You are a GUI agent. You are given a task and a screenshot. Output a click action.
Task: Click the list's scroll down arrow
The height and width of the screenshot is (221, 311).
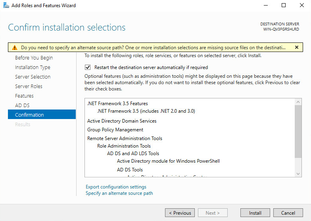[x=298, y=174]
